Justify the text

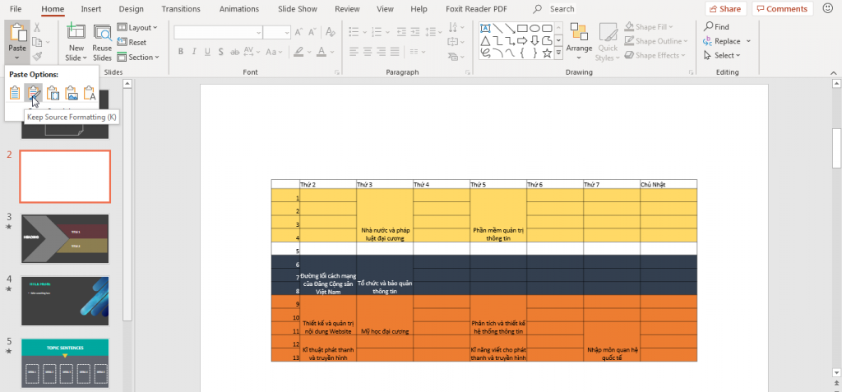coord(396,52)
